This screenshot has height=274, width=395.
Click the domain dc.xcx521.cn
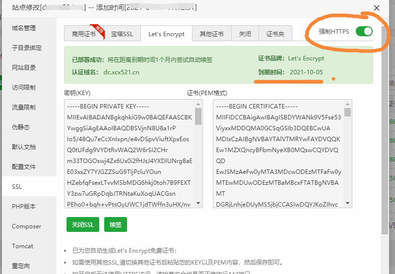pyautogui.click(x=121, y=72)
